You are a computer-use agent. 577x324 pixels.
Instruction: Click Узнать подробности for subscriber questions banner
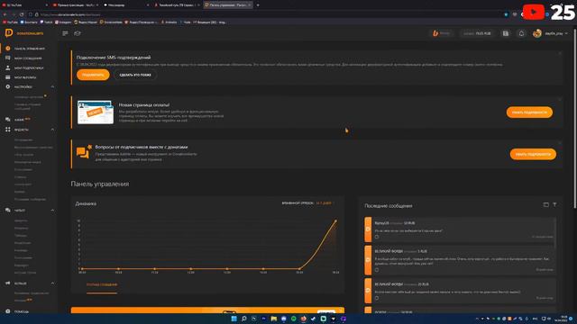point(533,154)
